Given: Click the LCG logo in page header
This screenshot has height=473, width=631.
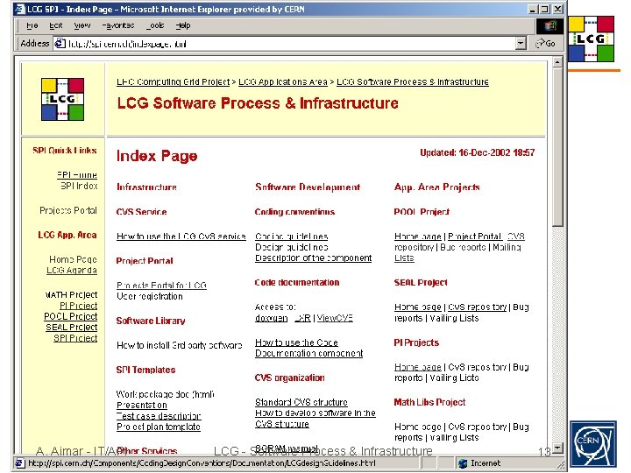Looking at the screenshot, I should pyautogui.click(x=62, y=99).
